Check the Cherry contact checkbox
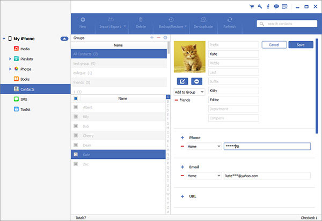This screenshot has height=221, width=322. coord(76,135)
